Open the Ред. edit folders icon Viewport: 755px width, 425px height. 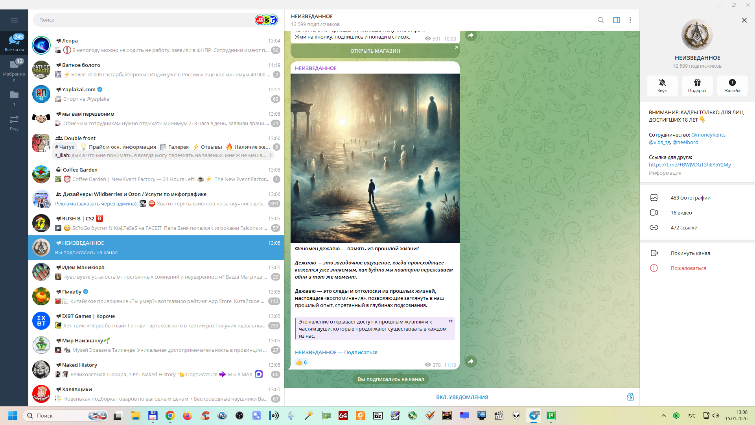(x=14, y=122)
